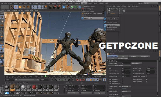The height and width of the screenshot is (100, 161).
Task: Click the Attributes panel lock icon
Action: click(x=153, y=51)
